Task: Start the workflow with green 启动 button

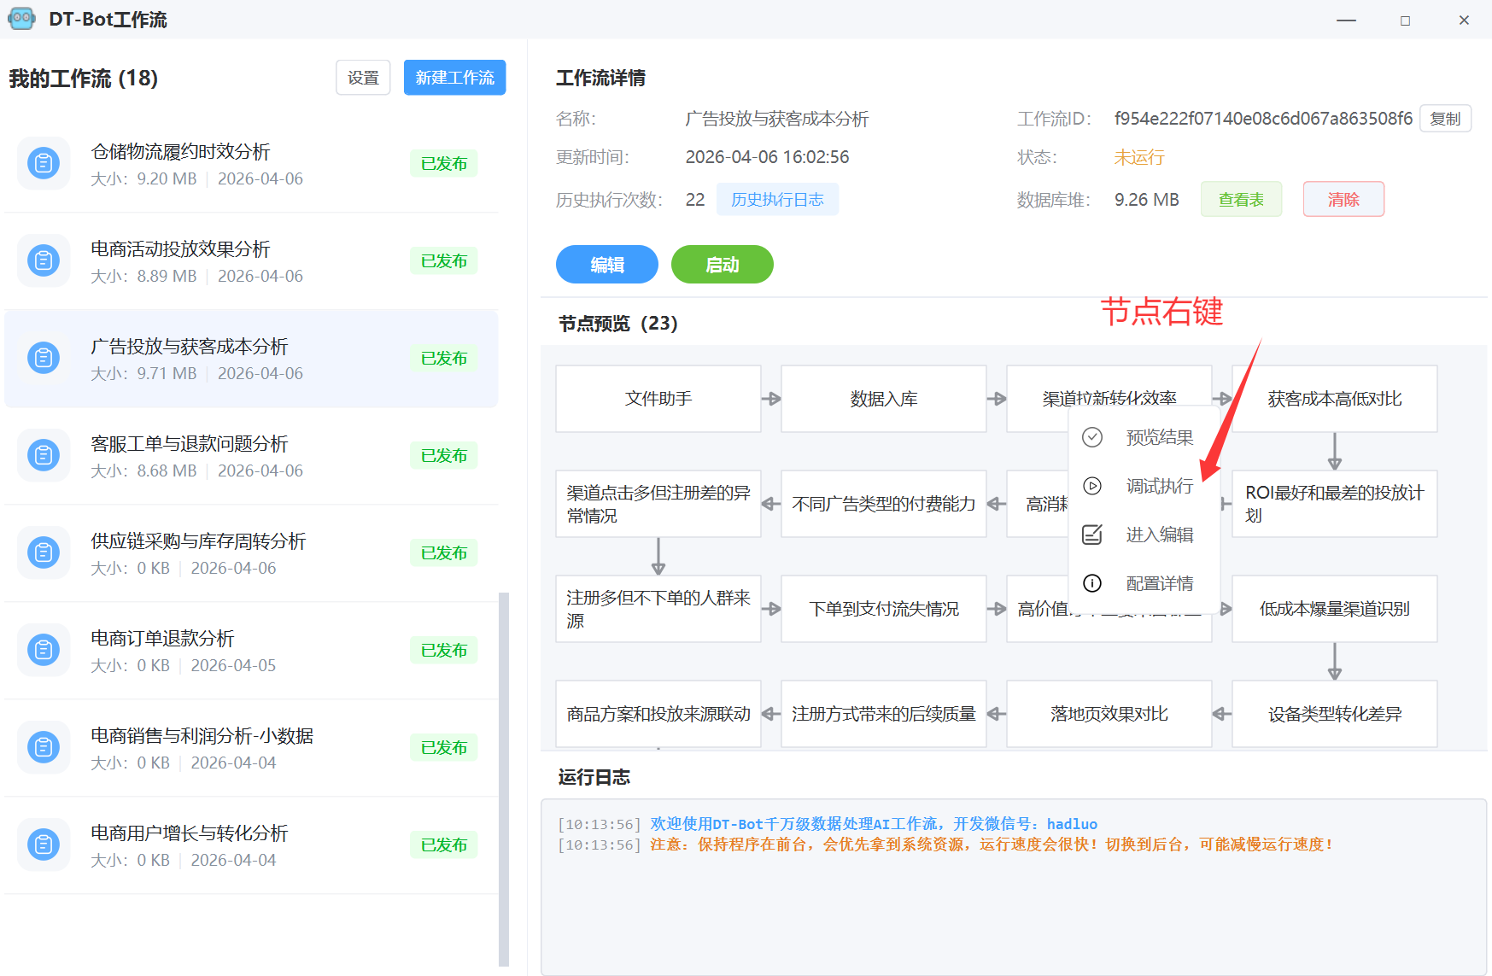Action: pyautogui.click(x=722, y=265)
